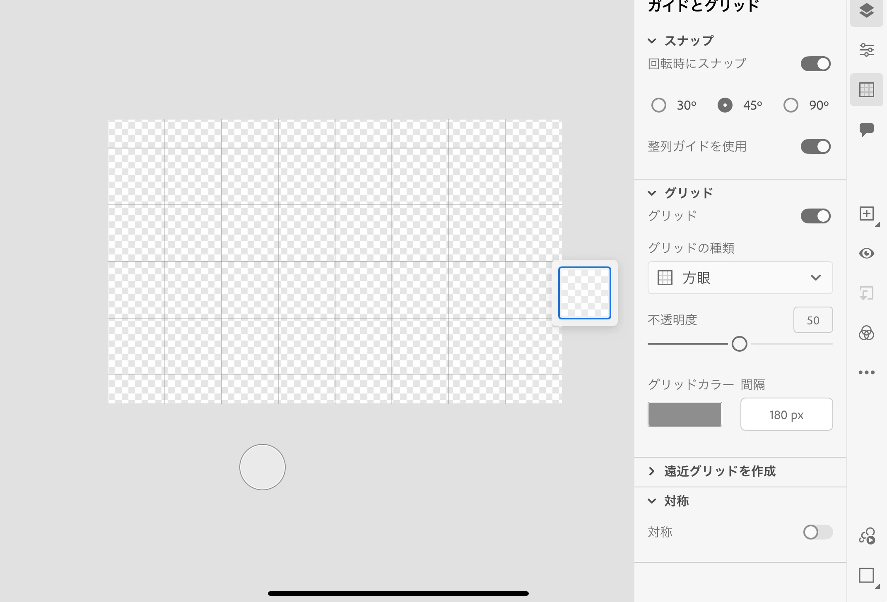Viewport: 887px width, 602px height.
Task: Open the blend modes overlapping circles icon
Action: (866, 333)
